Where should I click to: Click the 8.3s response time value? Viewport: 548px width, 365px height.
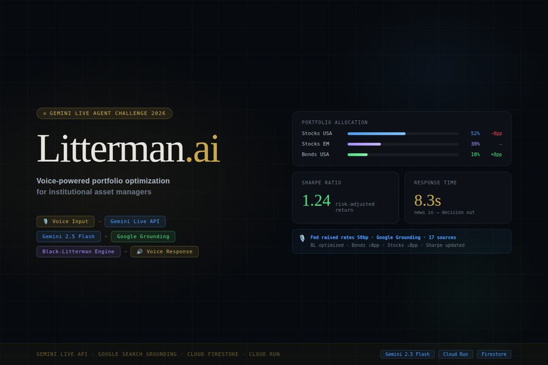click(428, 201)
